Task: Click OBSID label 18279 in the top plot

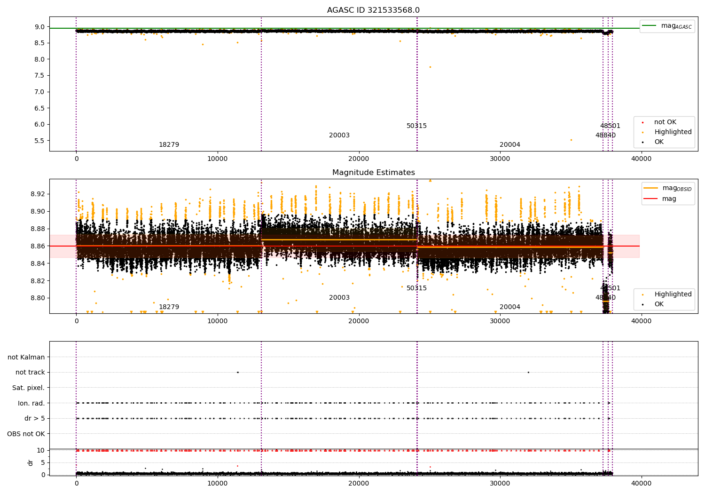Action: [169, 144]
